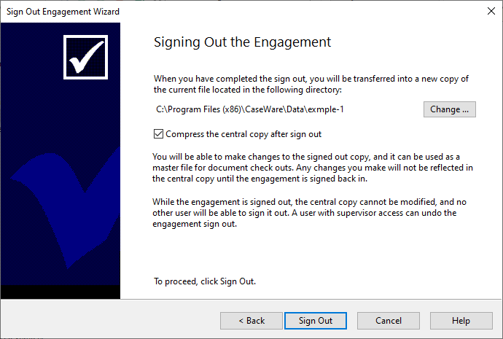Click the Signing Out the Engagement heading
The image size is (503, 339).
coord(242,42)
